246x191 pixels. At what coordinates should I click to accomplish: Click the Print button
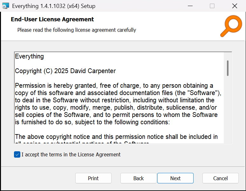coord(93,178)
